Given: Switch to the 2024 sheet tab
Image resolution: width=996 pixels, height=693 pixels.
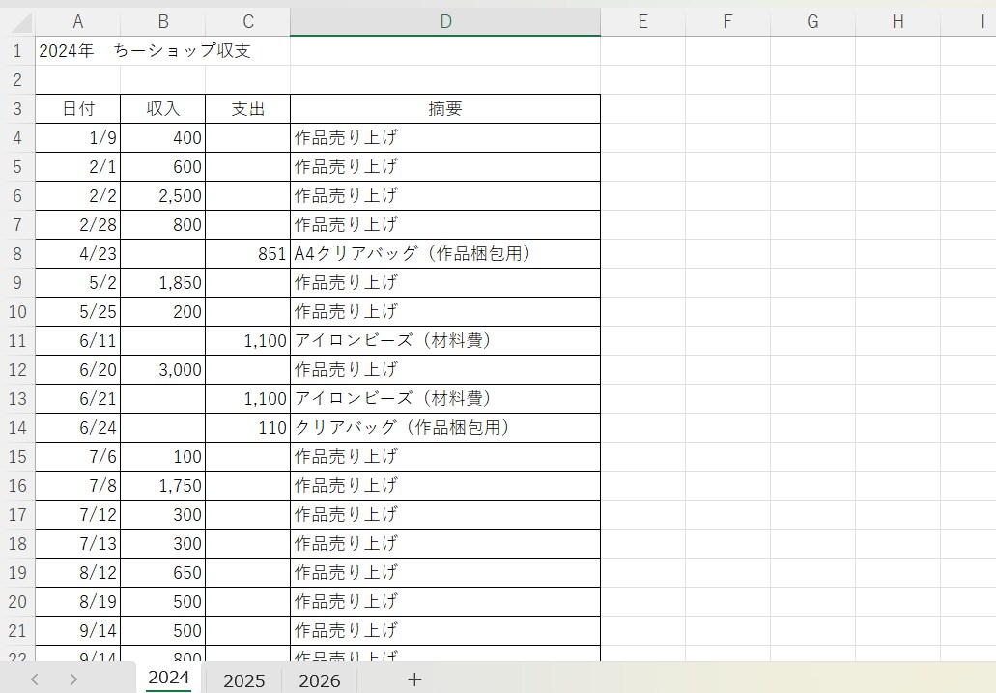Looking at the screenshot, I should (x=169, y=678).
